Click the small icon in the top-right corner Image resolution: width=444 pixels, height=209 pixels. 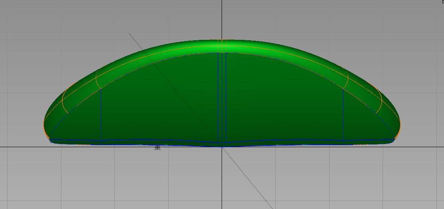pos(442,2)
